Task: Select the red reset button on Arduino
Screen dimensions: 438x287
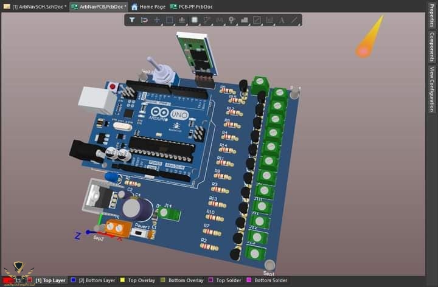Action: tap(113, 87)
